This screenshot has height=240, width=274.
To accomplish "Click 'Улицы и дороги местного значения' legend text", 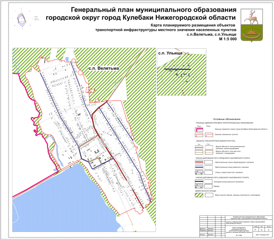I will [229, 172].
